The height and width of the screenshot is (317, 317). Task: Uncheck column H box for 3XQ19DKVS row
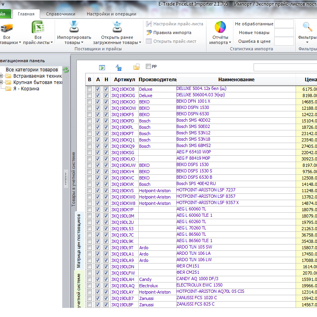(106, 191)
